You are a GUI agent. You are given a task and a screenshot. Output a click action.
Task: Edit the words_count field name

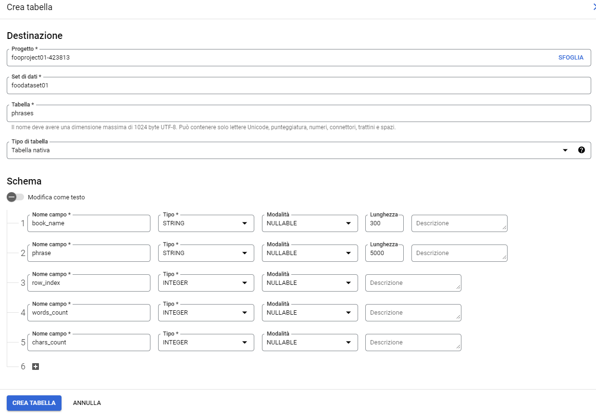(89, 313)
